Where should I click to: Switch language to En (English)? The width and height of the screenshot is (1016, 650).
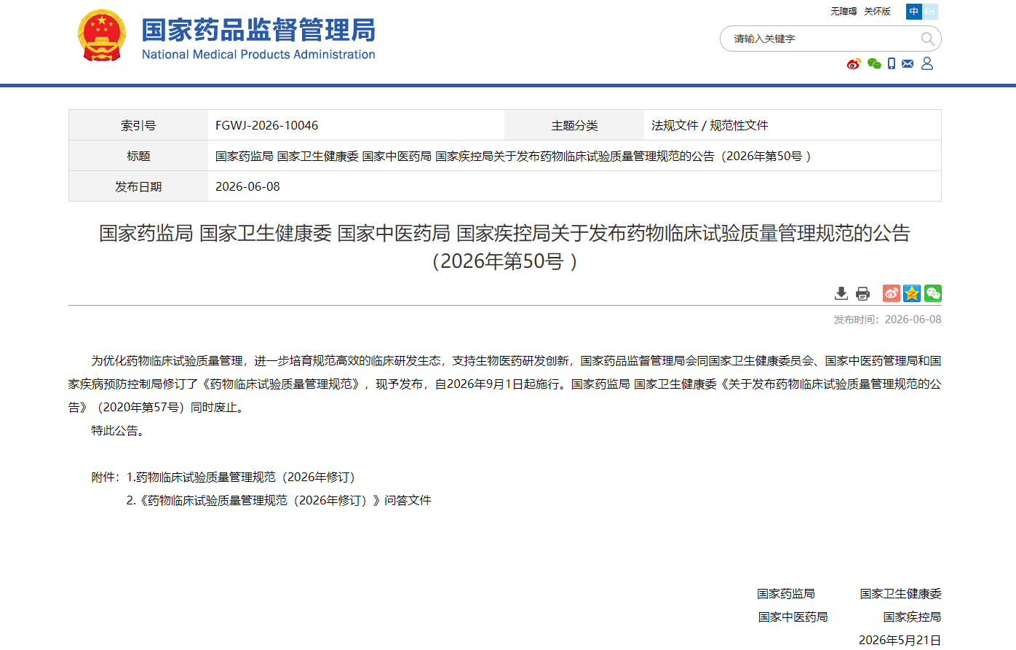[x=930, y=12]
